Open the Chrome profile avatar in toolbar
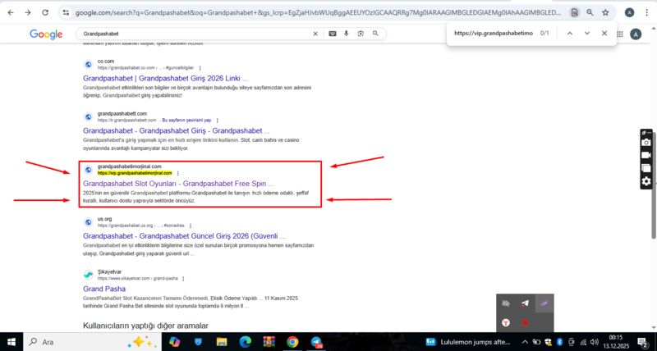Viewport: 657px width, 351px height. point(629,12)
